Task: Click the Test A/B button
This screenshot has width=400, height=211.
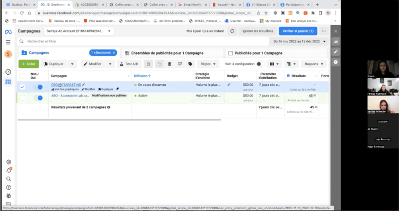Action: point(129,64)
